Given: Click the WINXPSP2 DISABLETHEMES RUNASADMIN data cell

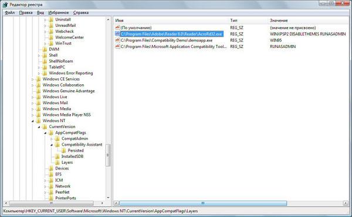Looking at the screenshot, I should [308, 34].
